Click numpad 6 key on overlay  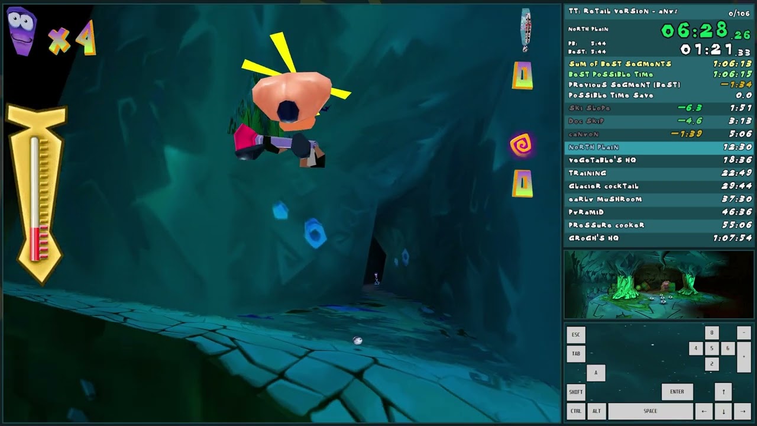727,348
